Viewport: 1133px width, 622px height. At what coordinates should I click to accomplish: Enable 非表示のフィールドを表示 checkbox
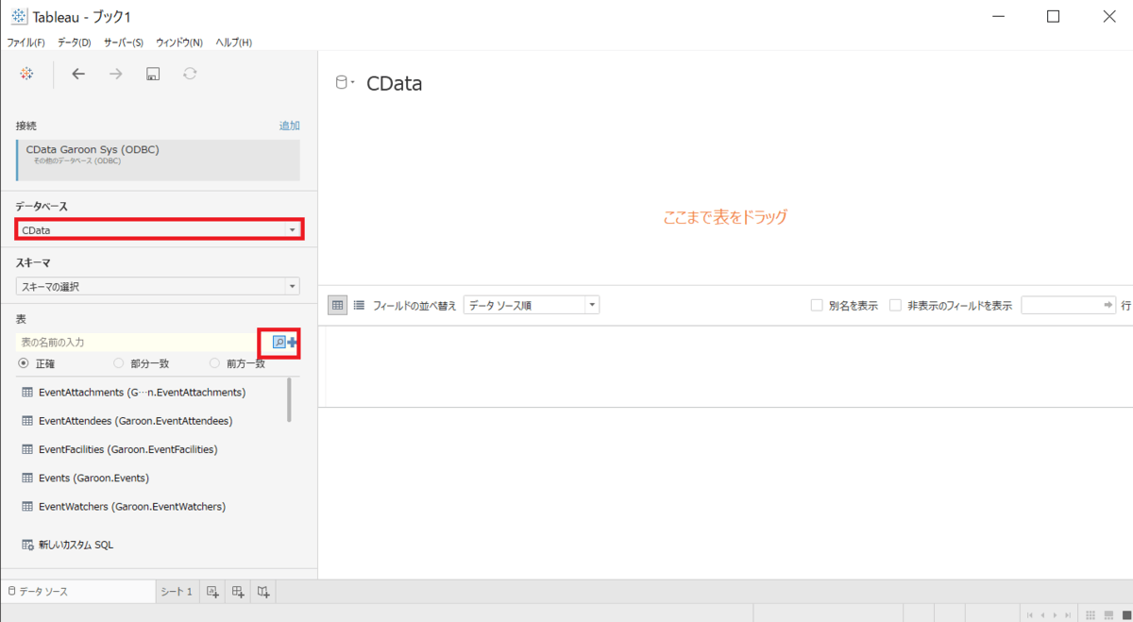click(895, 305)
